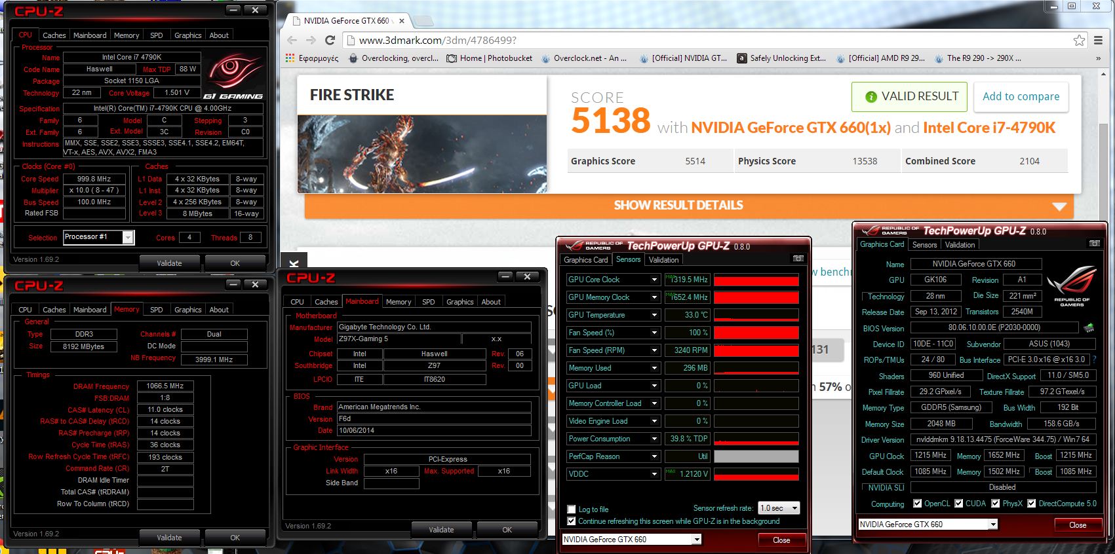Open the Power Consumption sensor dropdown

654,439
